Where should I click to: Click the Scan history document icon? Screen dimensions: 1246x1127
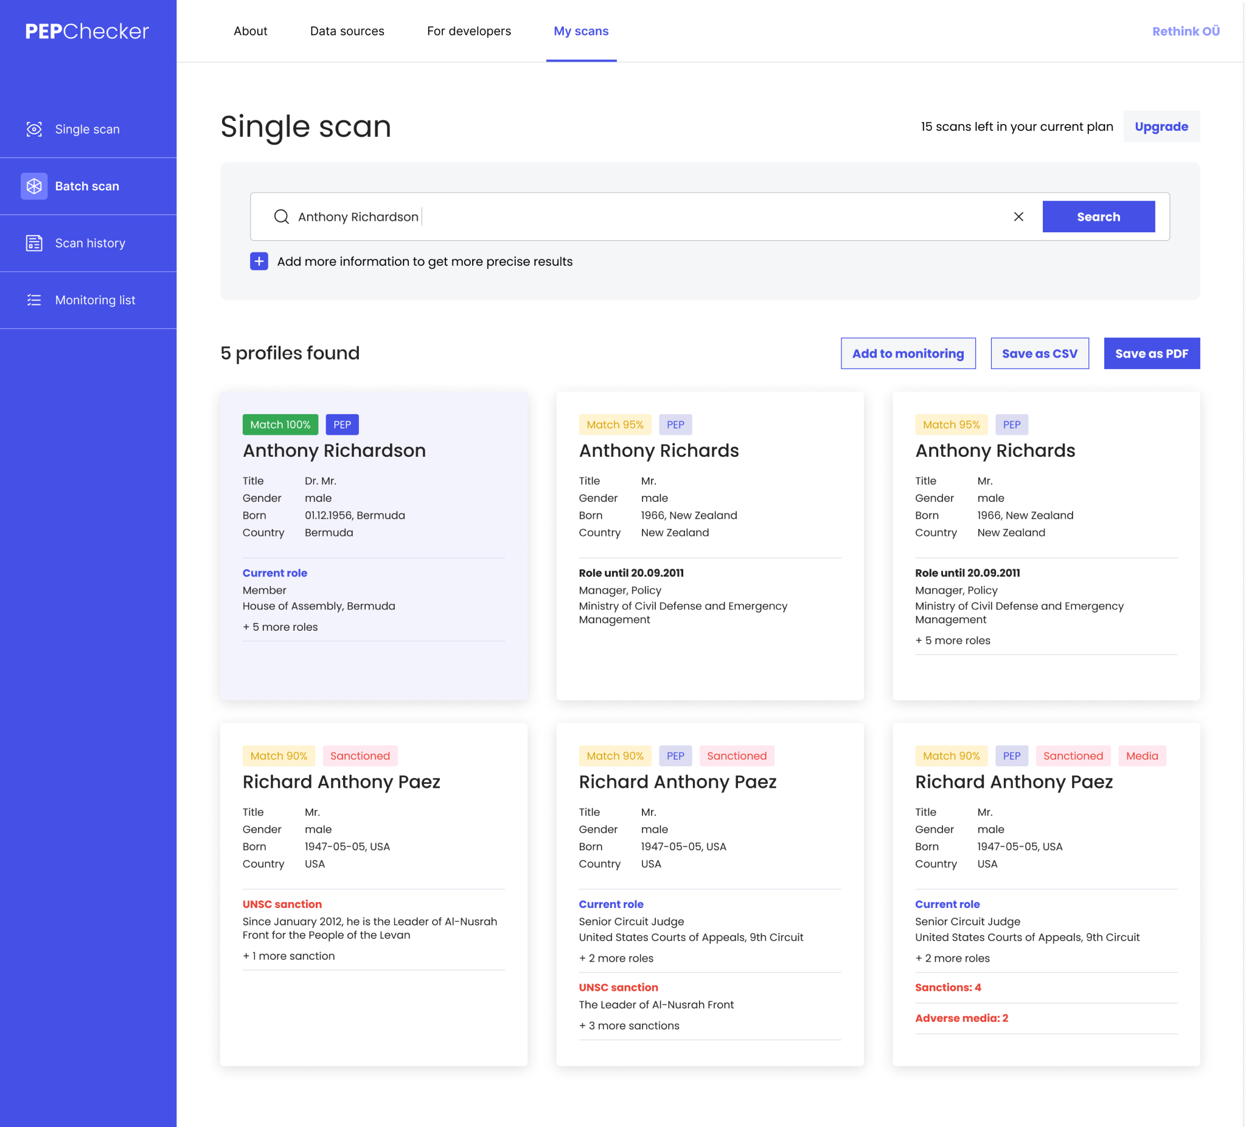click(34, 243)
